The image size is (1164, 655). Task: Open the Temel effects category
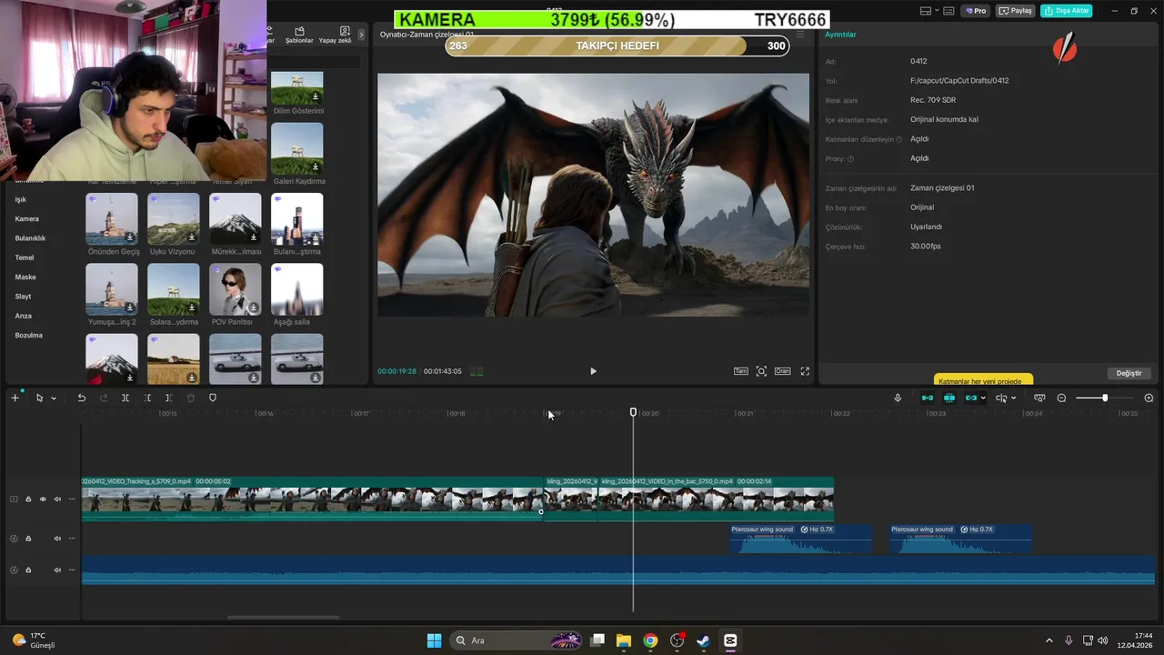(25, 257)
